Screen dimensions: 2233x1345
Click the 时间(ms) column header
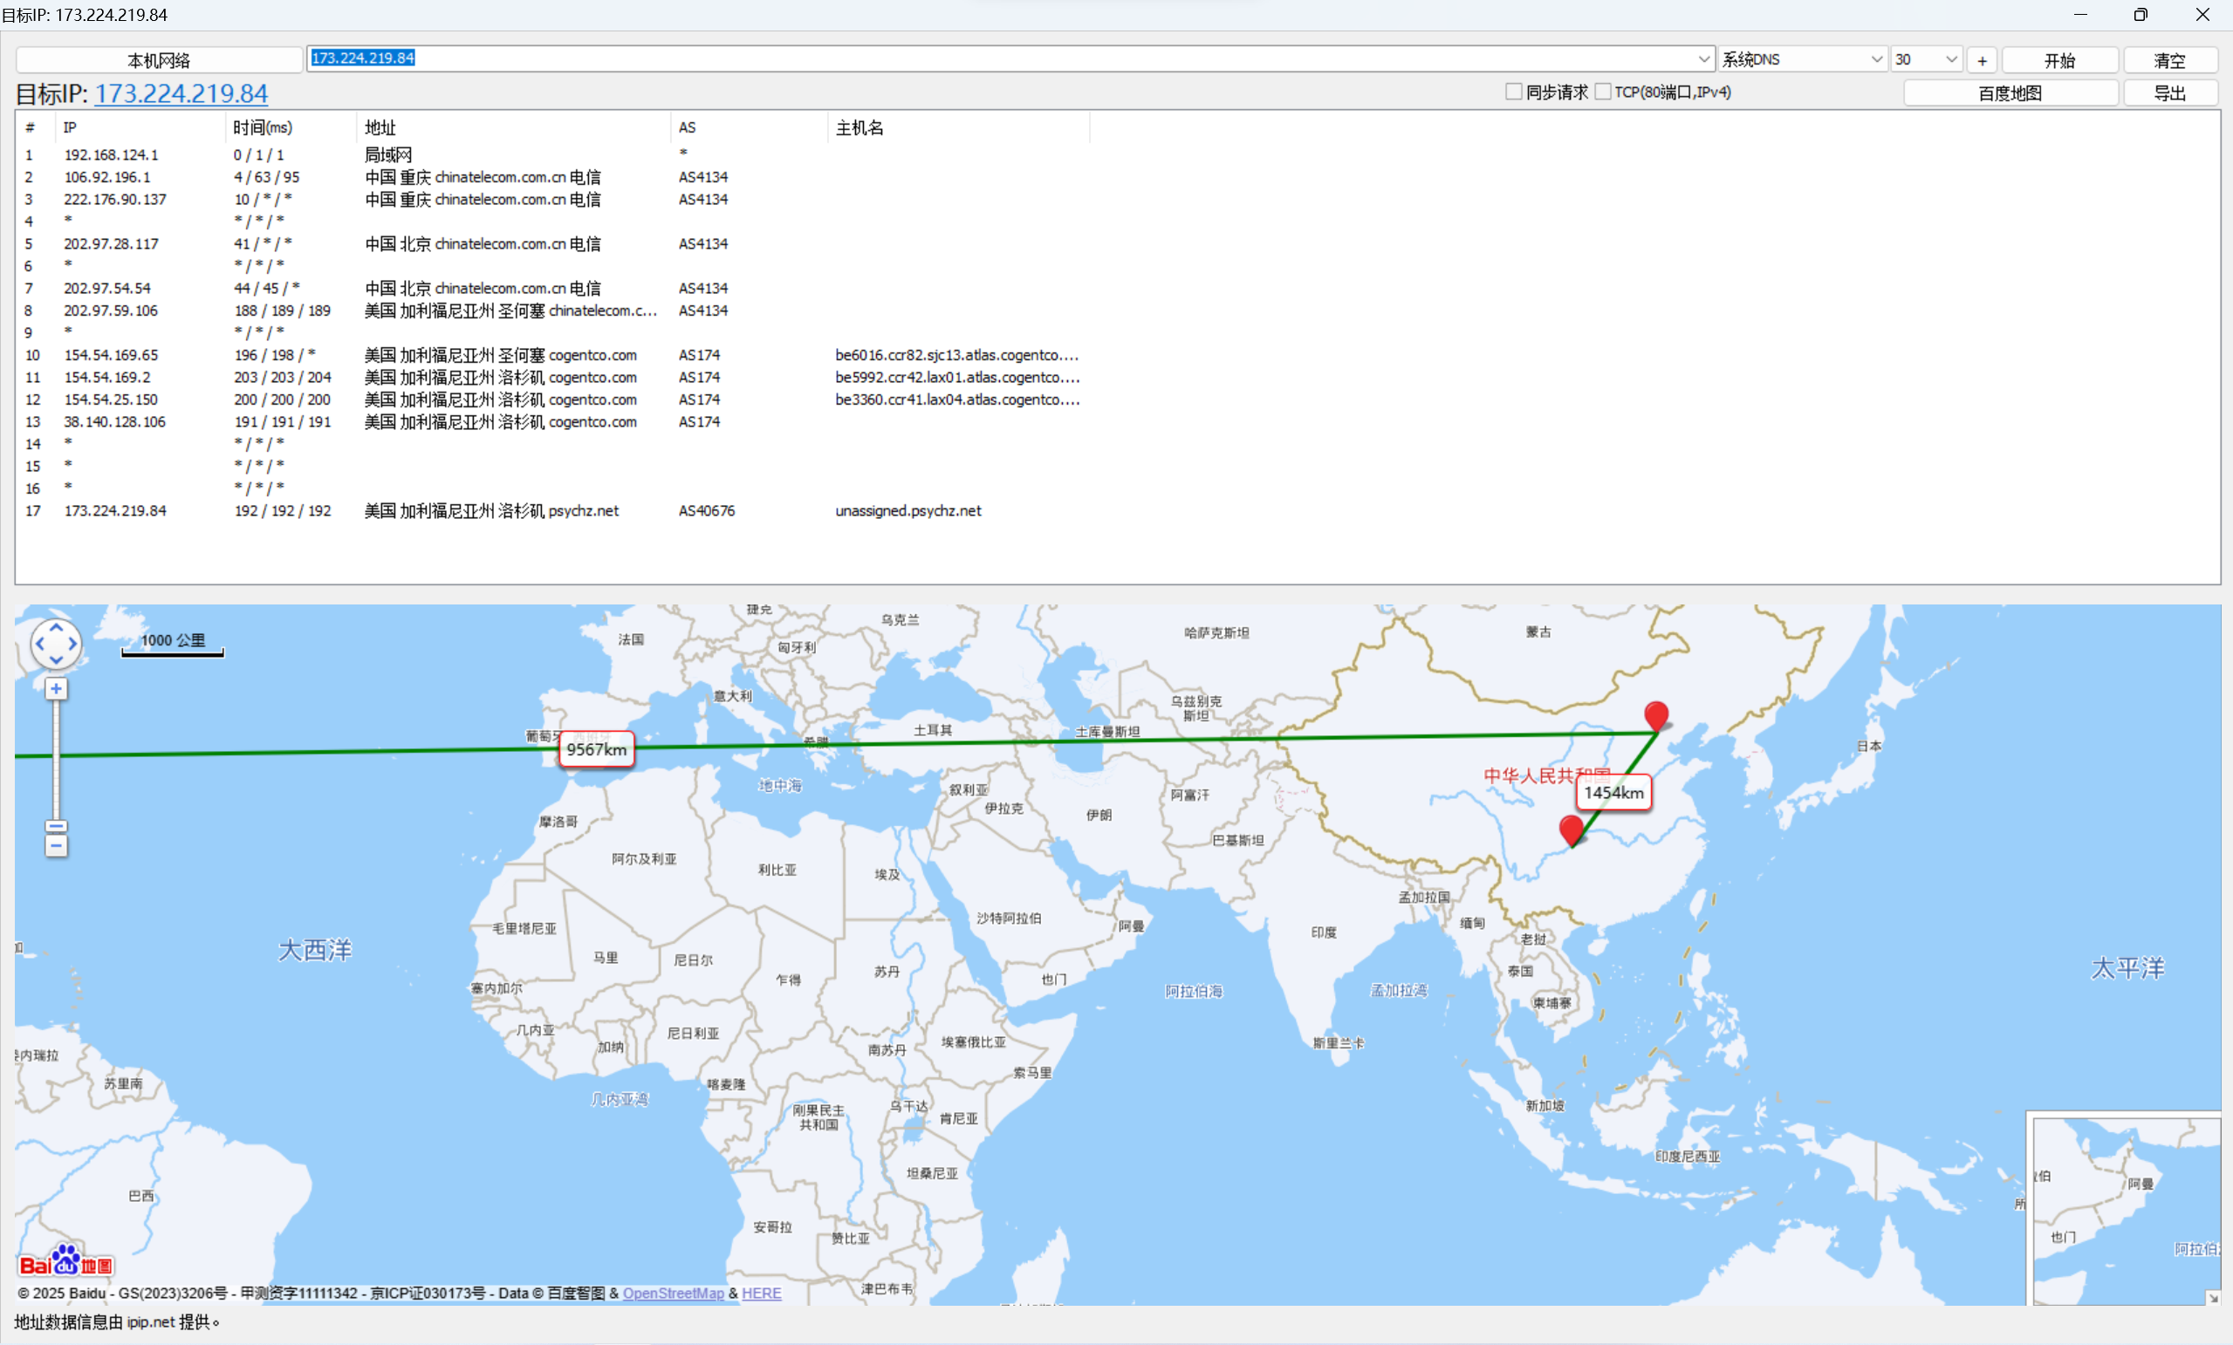pyautogui.click(x=263, y=127)
